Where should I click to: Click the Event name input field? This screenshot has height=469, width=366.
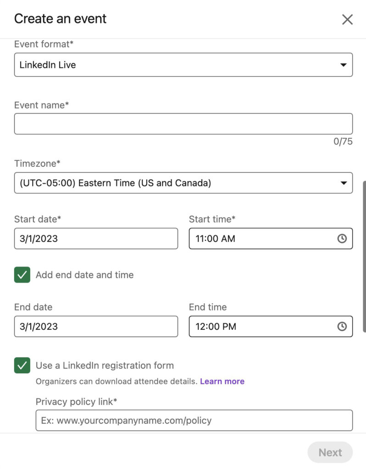coord(183,124)
